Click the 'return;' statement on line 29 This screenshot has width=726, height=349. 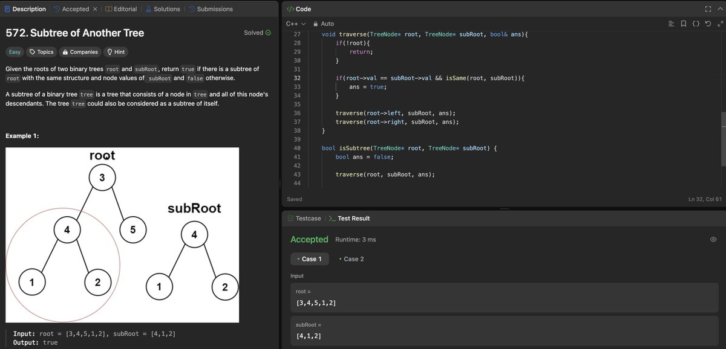361,52
